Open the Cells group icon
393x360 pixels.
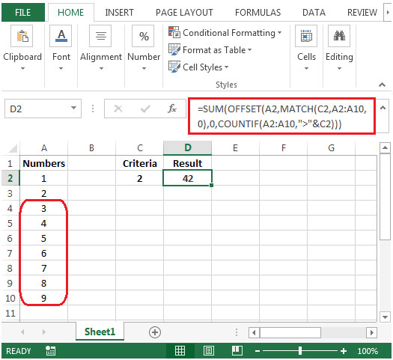coord(306,36)
